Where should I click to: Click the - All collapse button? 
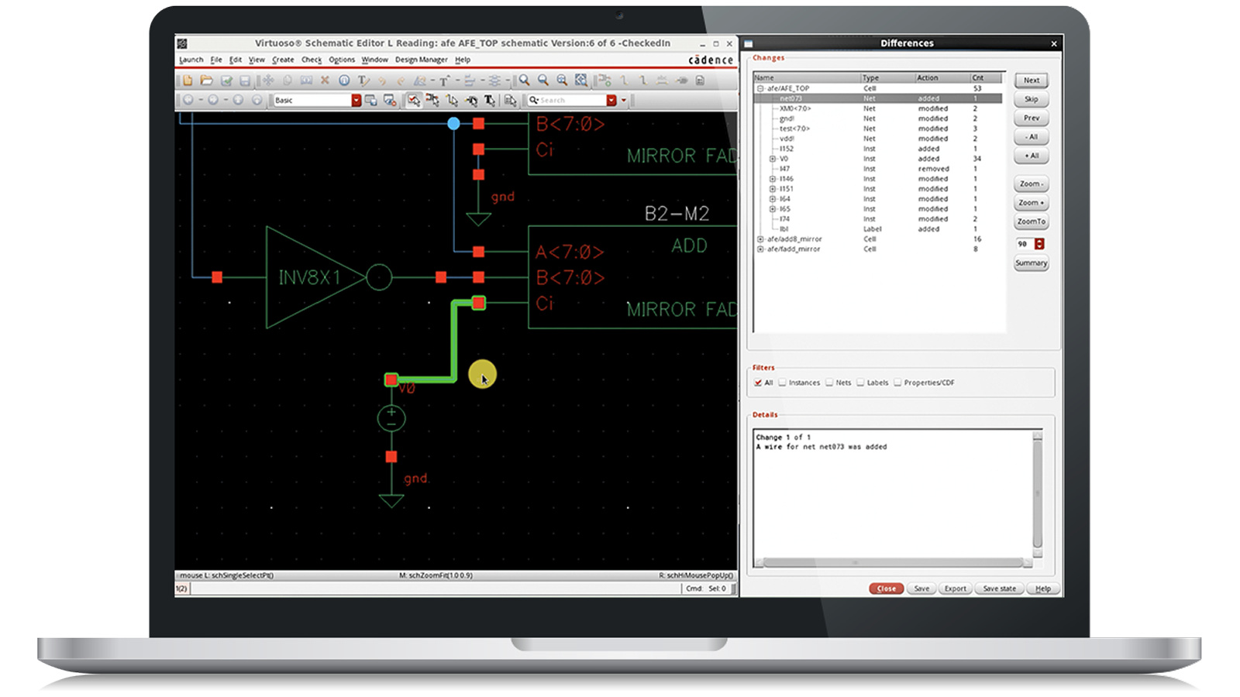(x=1032, y=137)
